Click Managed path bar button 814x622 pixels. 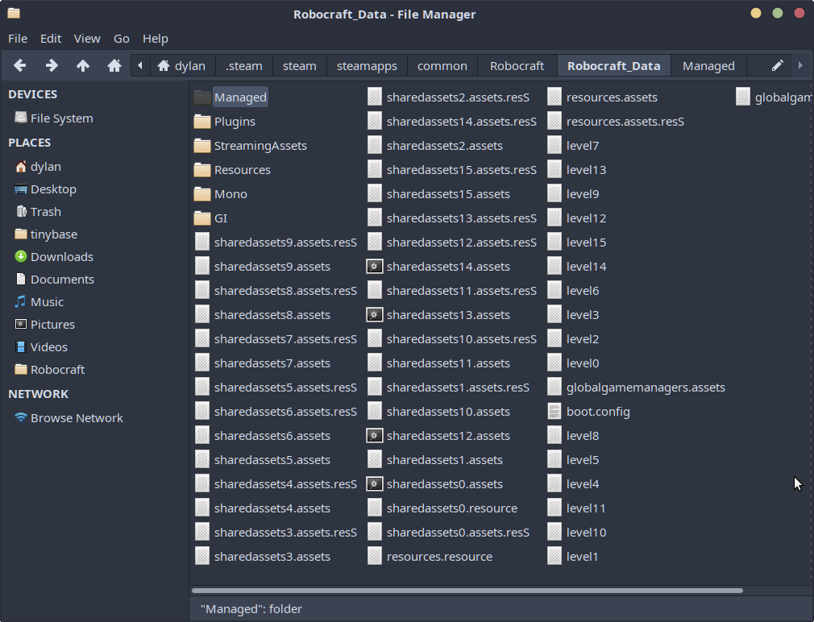pyautogui.click(x=708, y=66)
